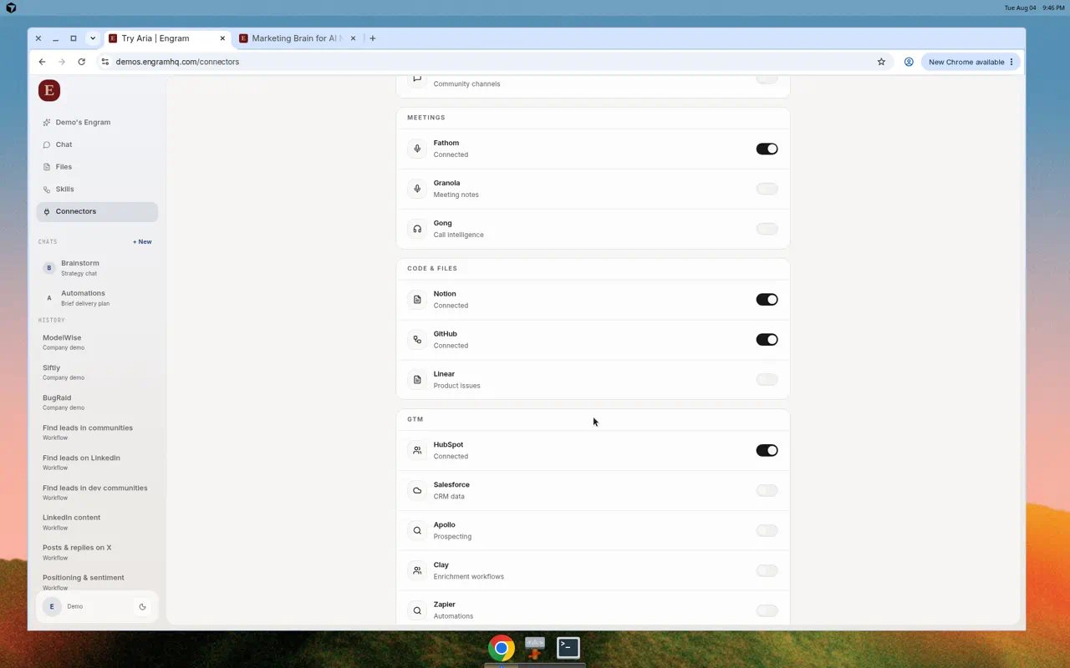Click the Clay people icon
1070x668 pixels.
click(417, 570)
